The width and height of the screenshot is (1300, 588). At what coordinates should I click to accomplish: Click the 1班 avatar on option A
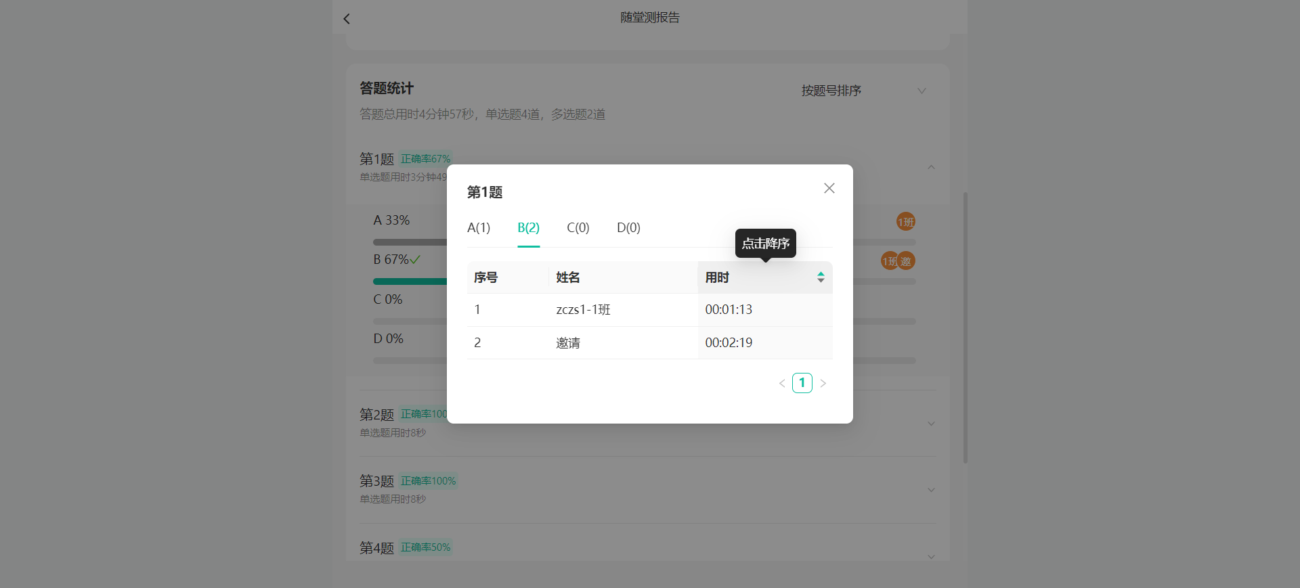(906, 222)
